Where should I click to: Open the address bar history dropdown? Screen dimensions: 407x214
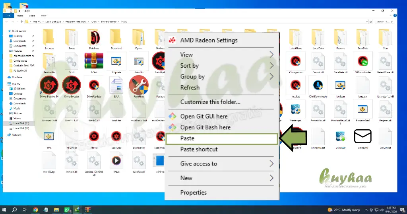click(x=367, y=22)
